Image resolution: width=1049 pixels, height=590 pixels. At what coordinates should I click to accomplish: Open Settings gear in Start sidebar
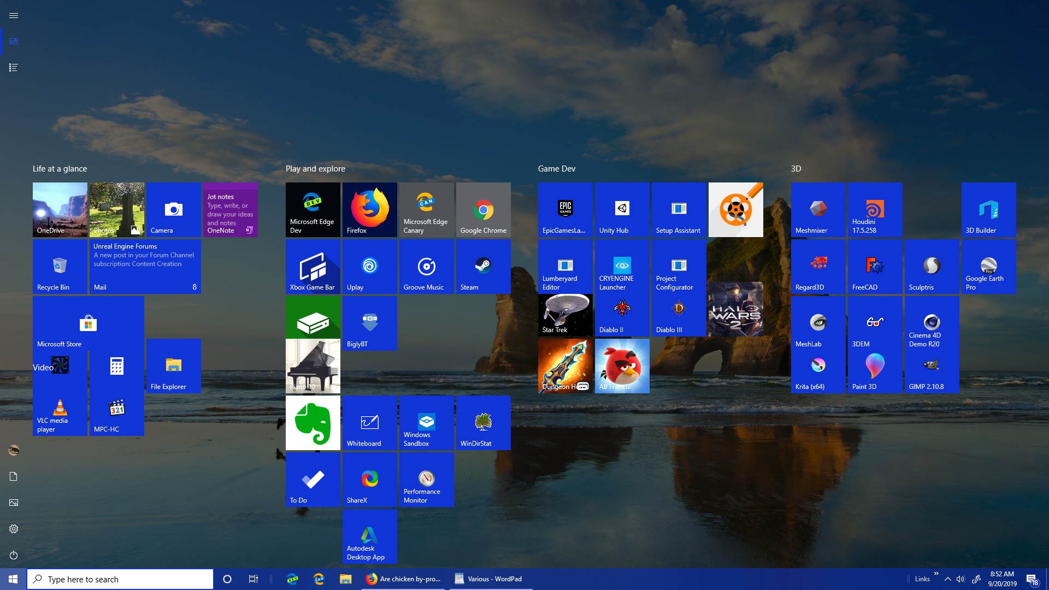point(14,529)
